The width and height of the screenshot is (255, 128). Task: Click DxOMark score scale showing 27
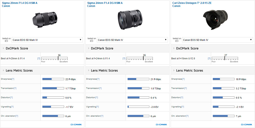click(x=225, y=58)
